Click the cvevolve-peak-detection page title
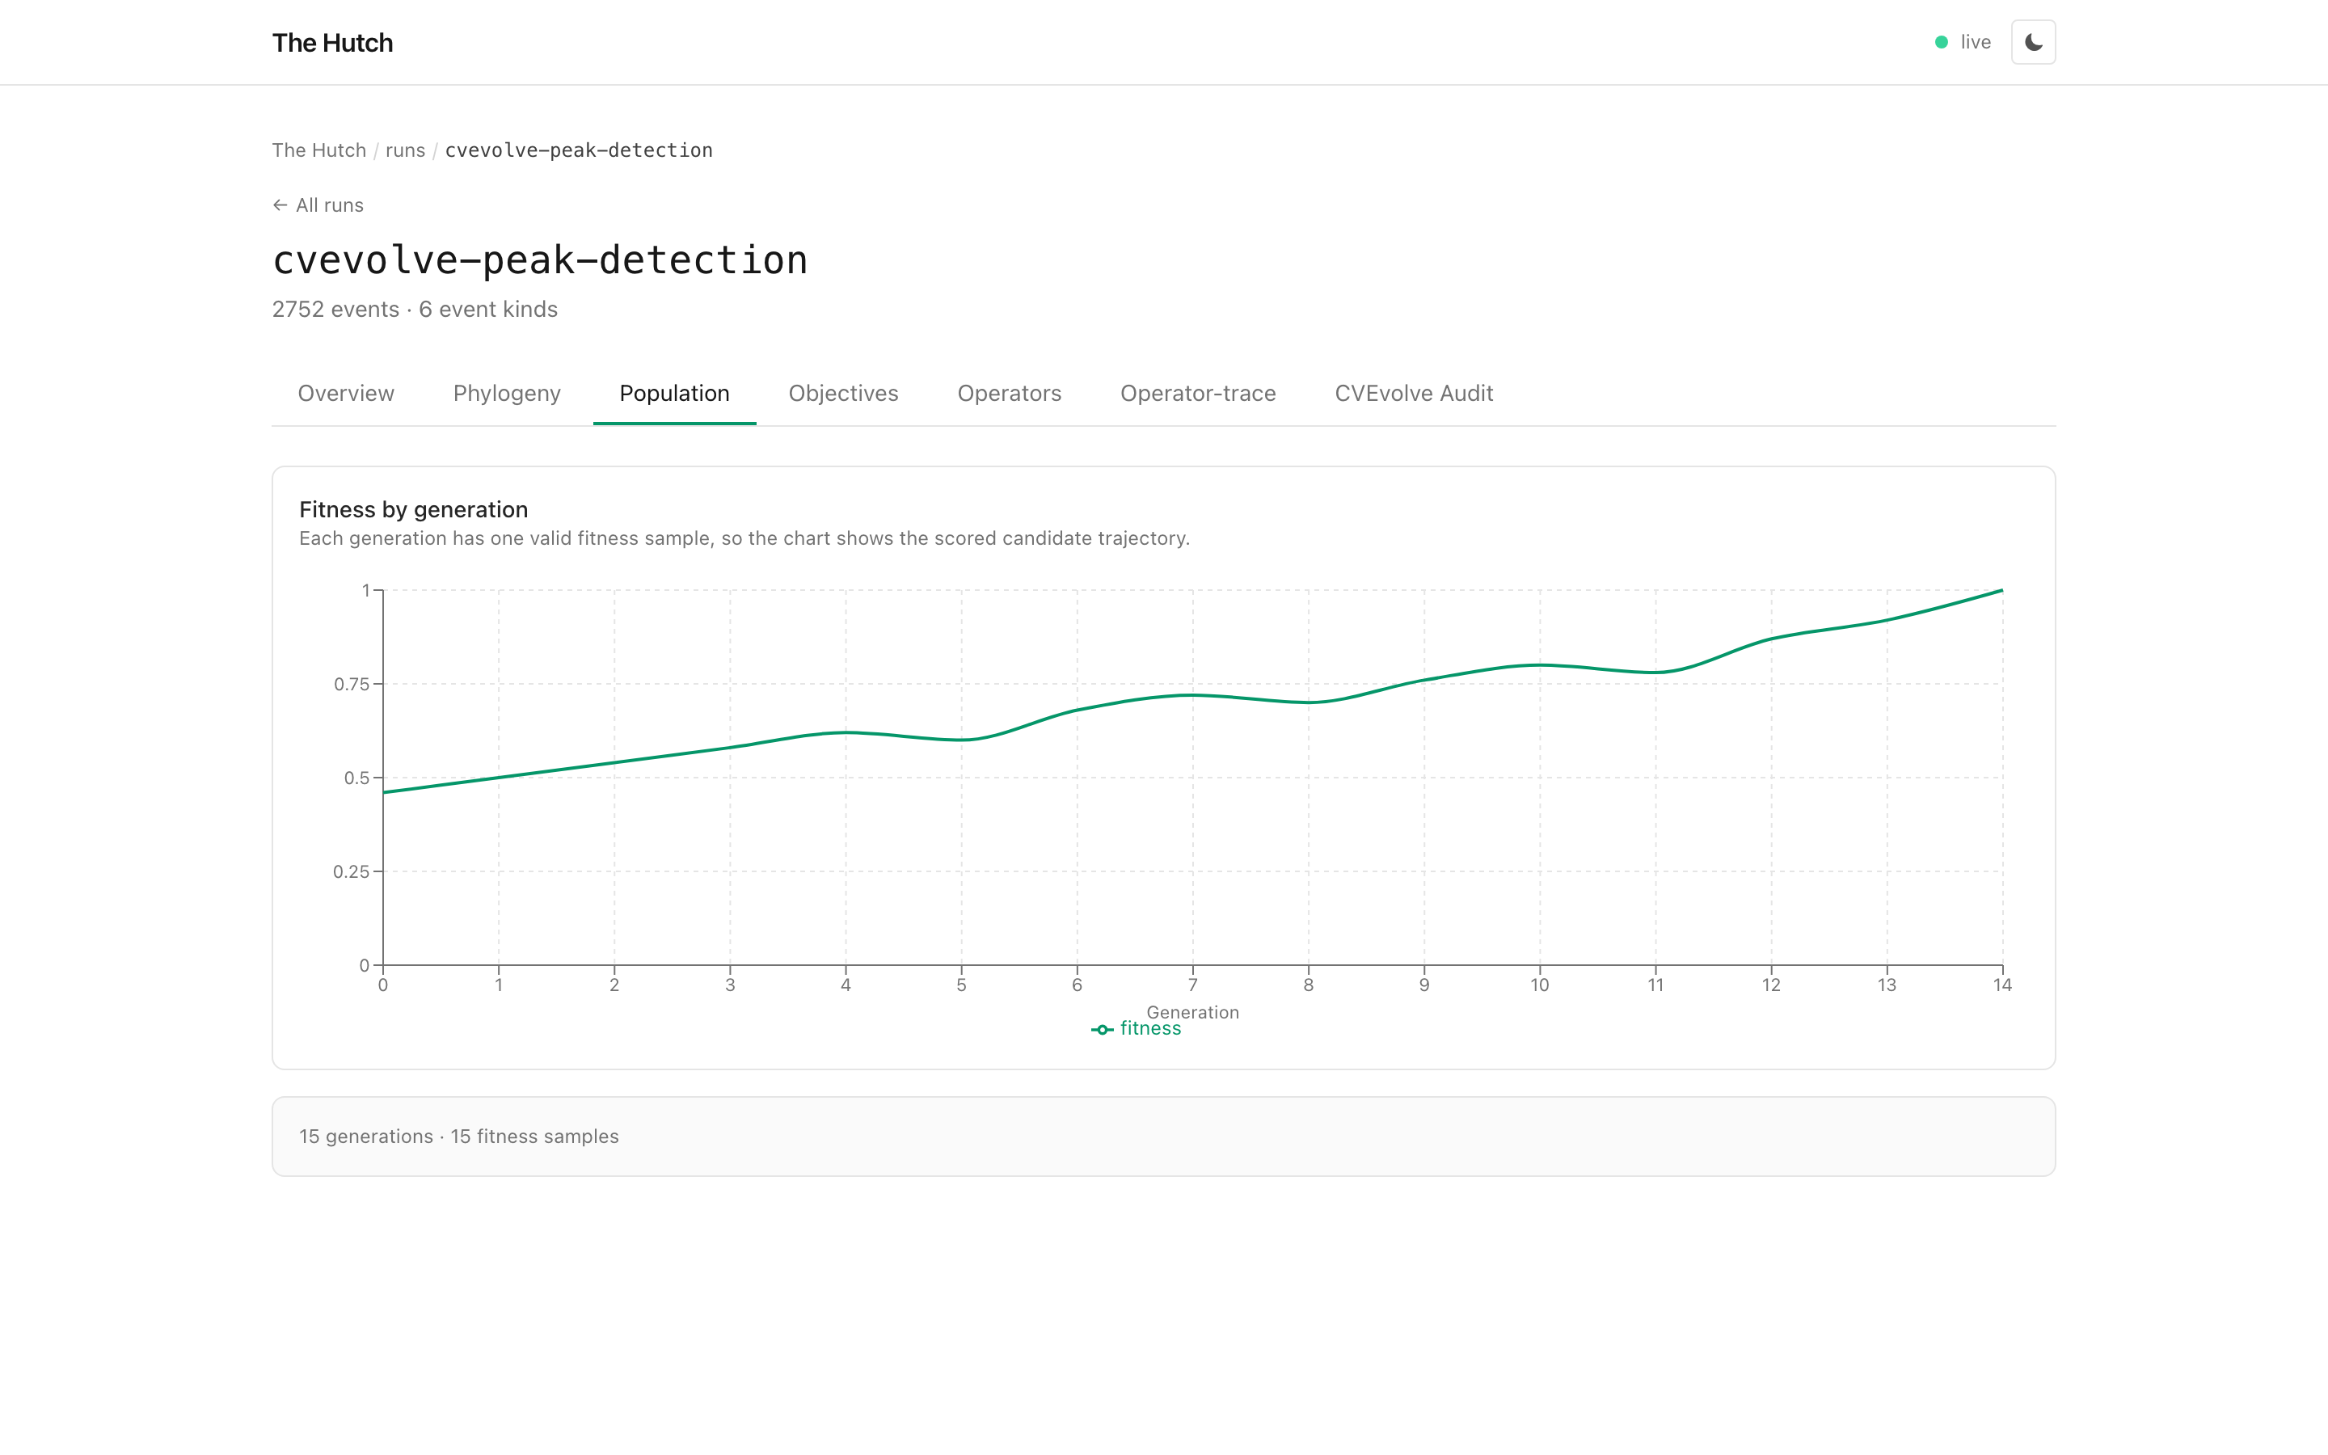 [x=540, y=259]
